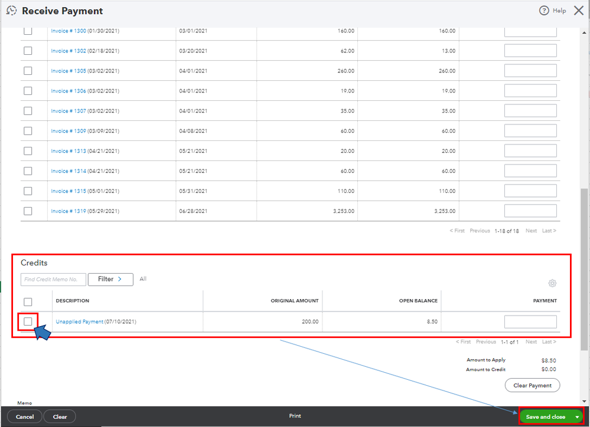
Task: Click Next in invoices pagination
Action: point(531,231)
